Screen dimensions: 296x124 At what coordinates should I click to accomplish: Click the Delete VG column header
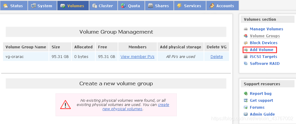pos(217,47)
